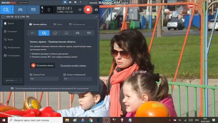Open the colorful droplet app in taskbar
The height and width of the screenshot is (123, 218).
[x=83, y=120]
